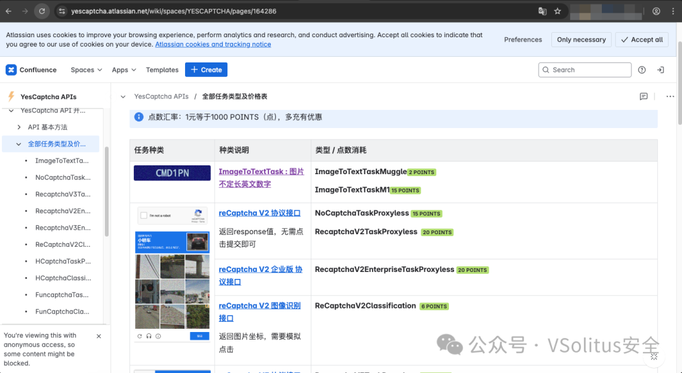682x373 pixels.
Task: Click YesCaptcha lightning bolt space icon
Action: pos(11,97)
